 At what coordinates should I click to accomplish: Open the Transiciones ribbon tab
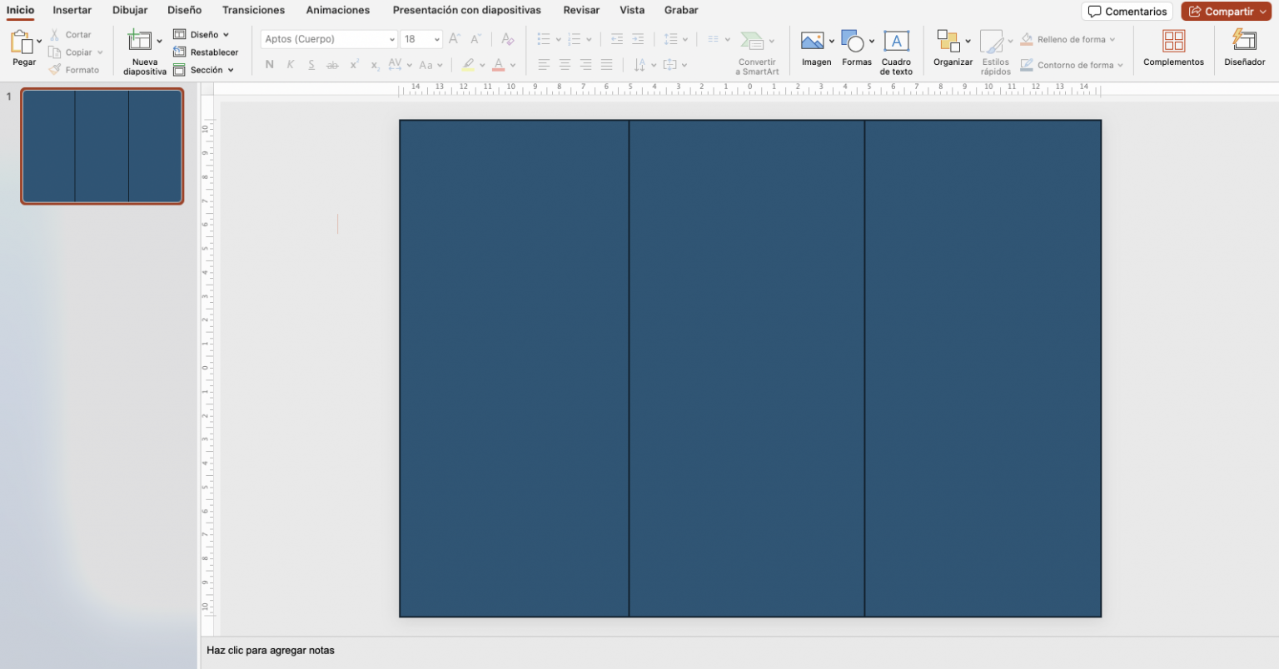pyautogui.click(x=253, y=10)
